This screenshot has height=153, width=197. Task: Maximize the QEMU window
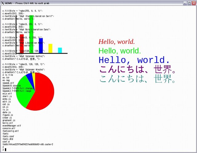point(189,3)
